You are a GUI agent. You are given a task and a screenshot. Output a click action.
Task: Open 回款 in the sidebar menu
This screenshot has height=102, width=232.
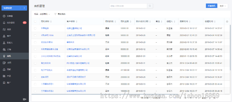point(14,69)
